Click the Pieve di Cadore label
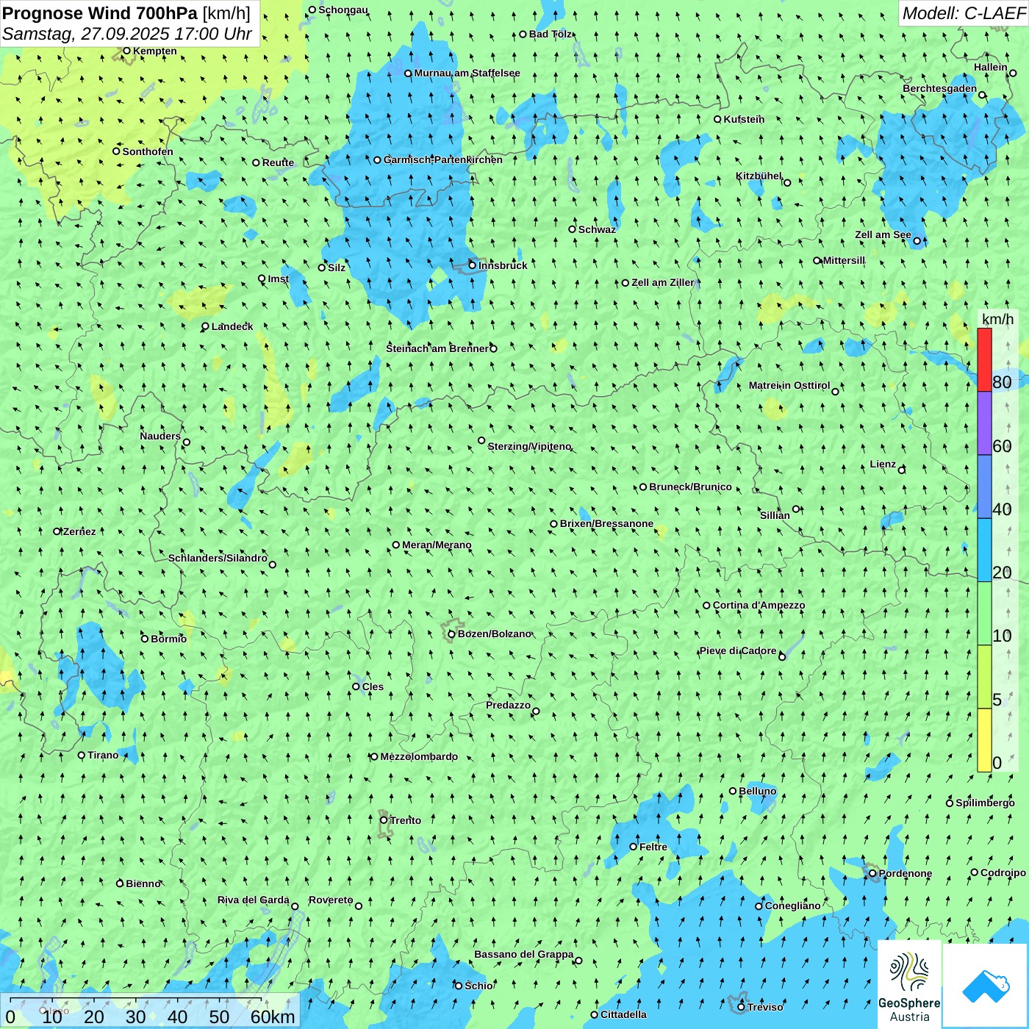This screenshot has height=1029, width=1029. (738, 650)
